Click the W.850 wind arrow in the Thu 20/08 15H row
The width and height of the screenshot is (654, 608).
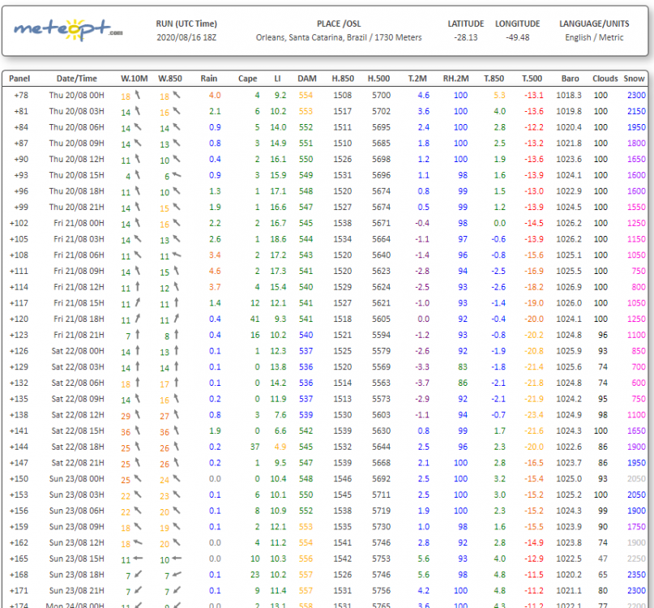(177, 175)
